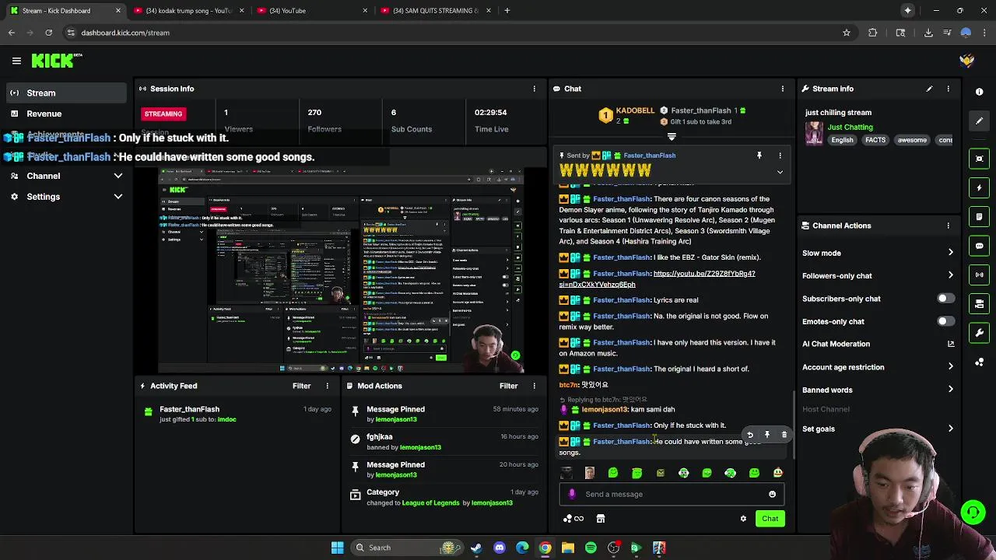Enable Subscribers-only chat
The height and width of the screenshot is (560, 996).
tap(945, 299)
